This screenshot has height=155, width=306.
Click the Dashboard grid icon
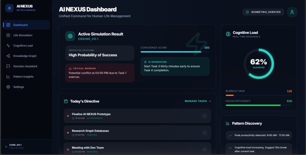pyautogui.click(x=8, y=25)
